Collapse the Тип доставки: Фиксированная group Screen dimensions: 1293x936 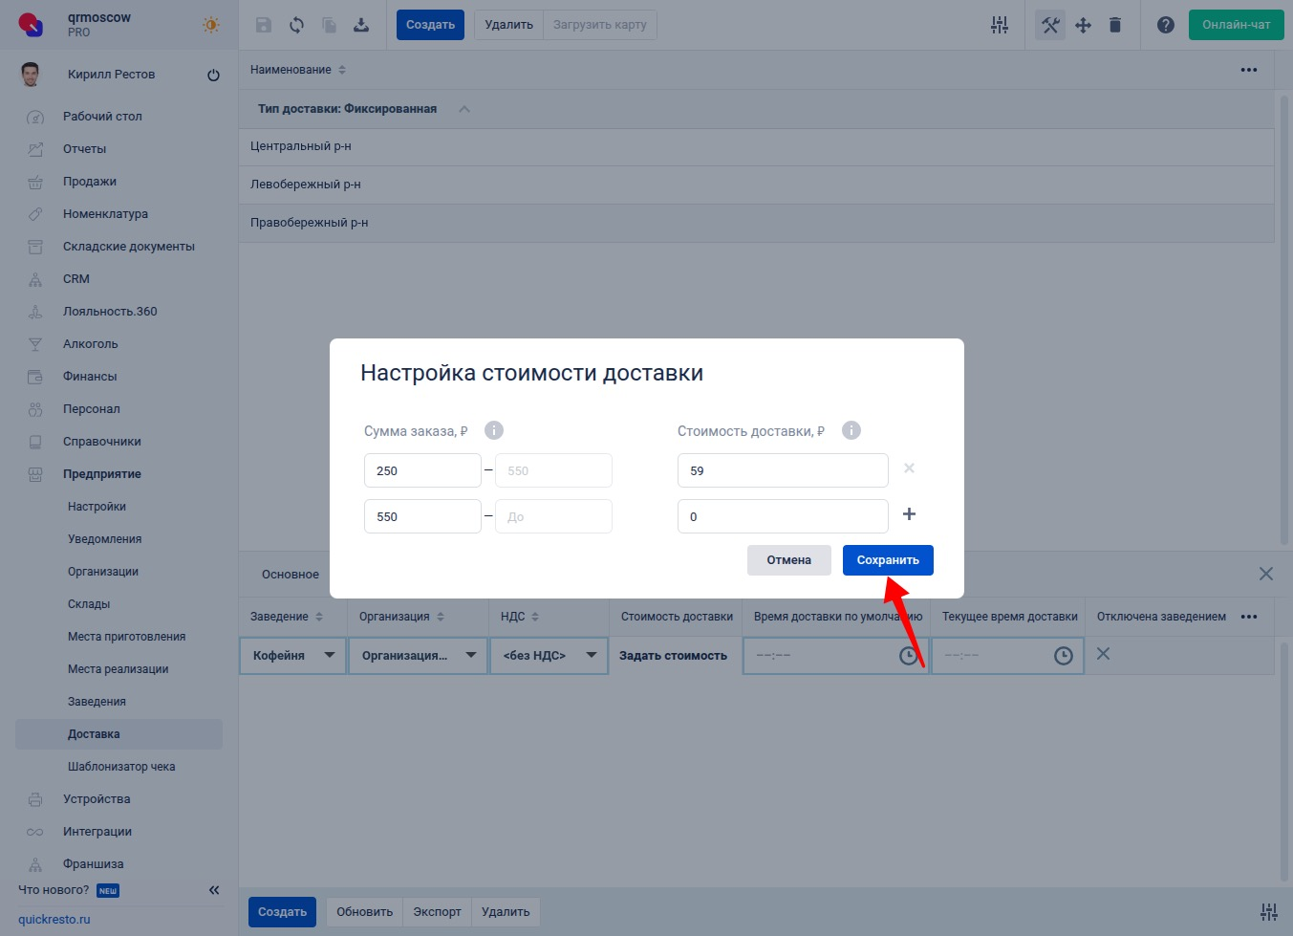464,109
